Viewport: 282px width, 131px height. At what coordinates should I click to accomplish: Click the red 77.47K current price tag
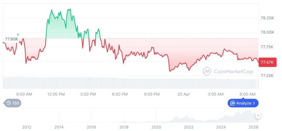tap(266, 62)
